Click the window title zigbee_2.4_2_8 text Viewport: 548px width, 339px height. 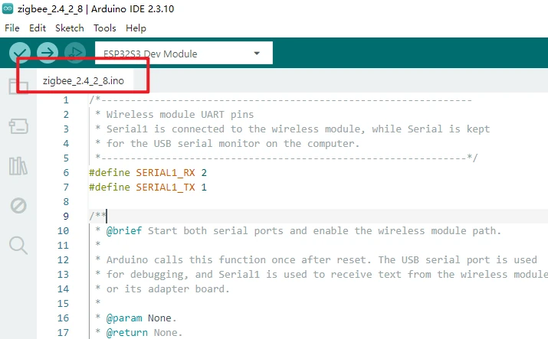pos(50,8)
